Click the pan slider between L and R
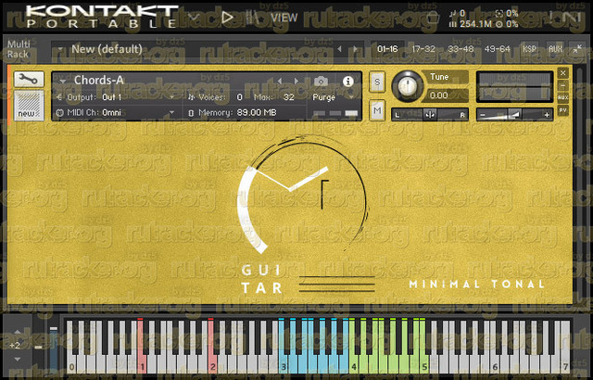 (x=430, y=115)
